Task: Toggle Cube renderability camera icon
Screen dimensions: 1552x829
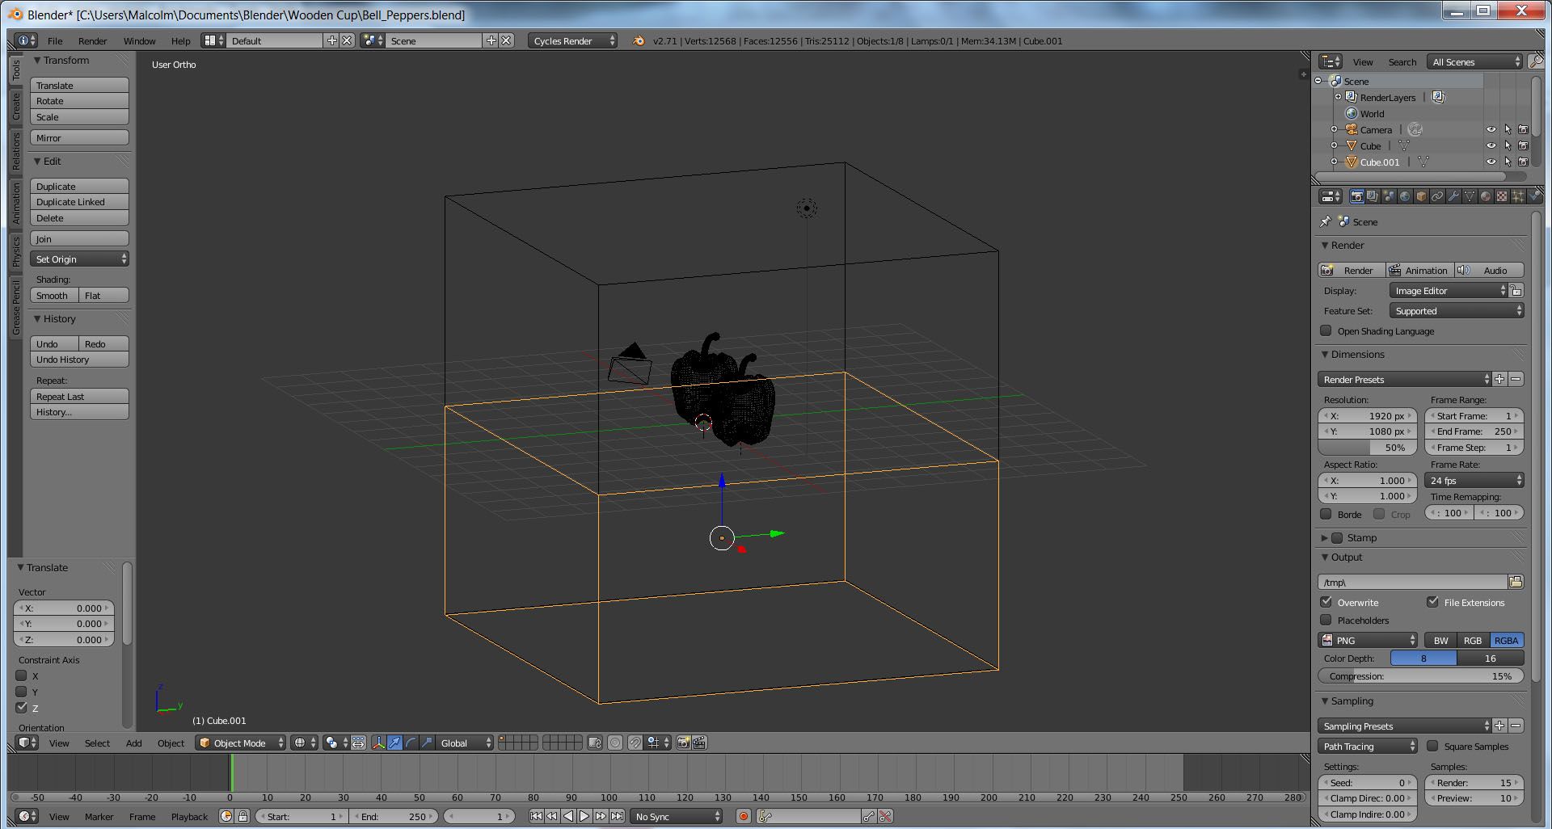Action: pos(1523,145)
